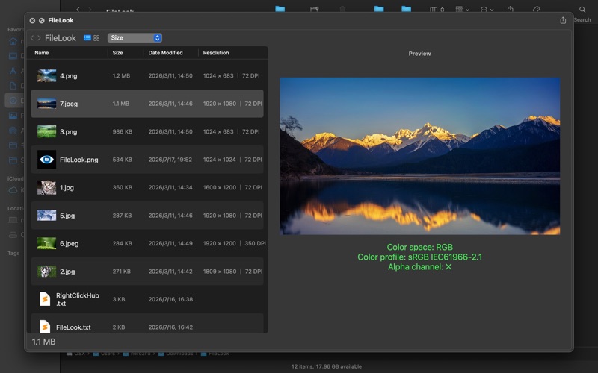Click Finder's forward arrow in toolbar

pyautogui.click(x=90, y=9)
